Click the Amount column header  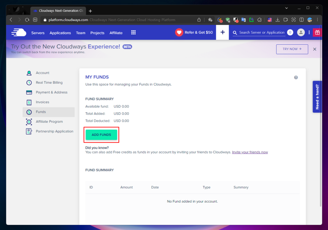point(126,187)
